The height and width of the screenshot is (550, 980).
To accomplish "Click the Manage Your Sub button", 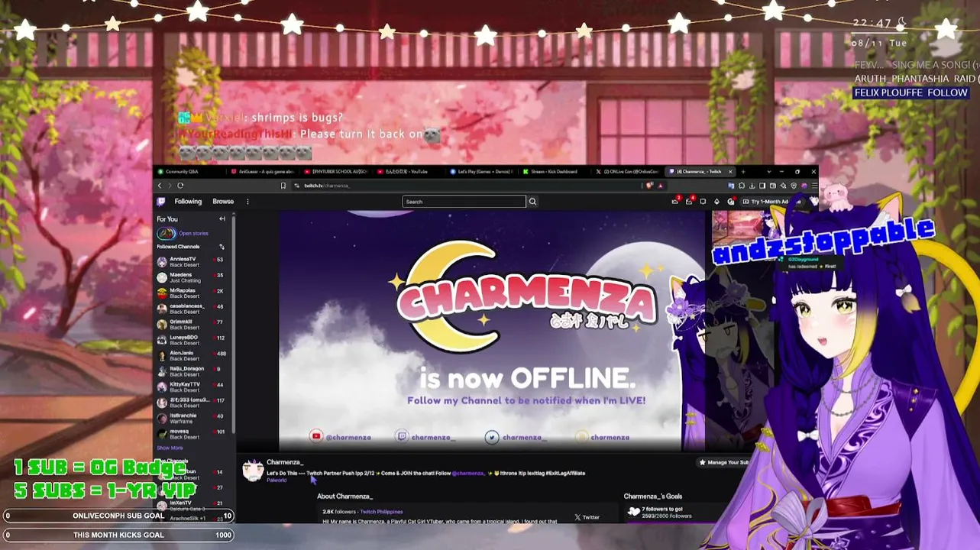I will point(724,462).
